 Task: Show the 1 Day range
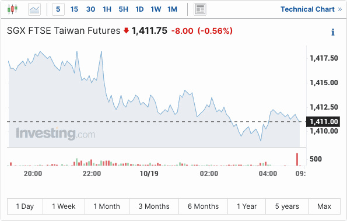[x=25, y=206]
